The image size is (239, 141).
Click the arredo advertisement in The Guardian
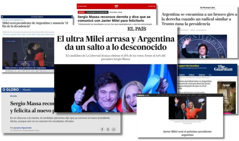click(x=226, y=98)
